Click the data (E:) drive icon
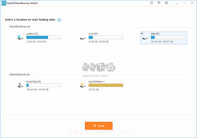197x138 pixels. [x=145, y=38]
